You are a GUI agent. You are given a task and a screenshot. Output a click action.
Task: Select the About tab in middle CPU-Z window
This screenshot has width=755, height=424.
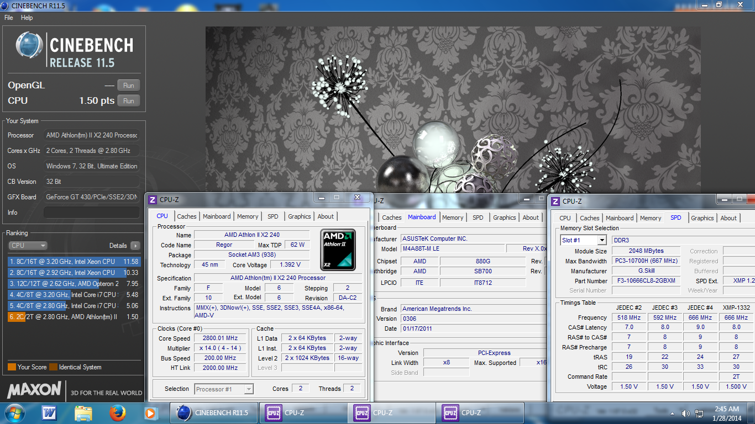click(x=531, y=218)
